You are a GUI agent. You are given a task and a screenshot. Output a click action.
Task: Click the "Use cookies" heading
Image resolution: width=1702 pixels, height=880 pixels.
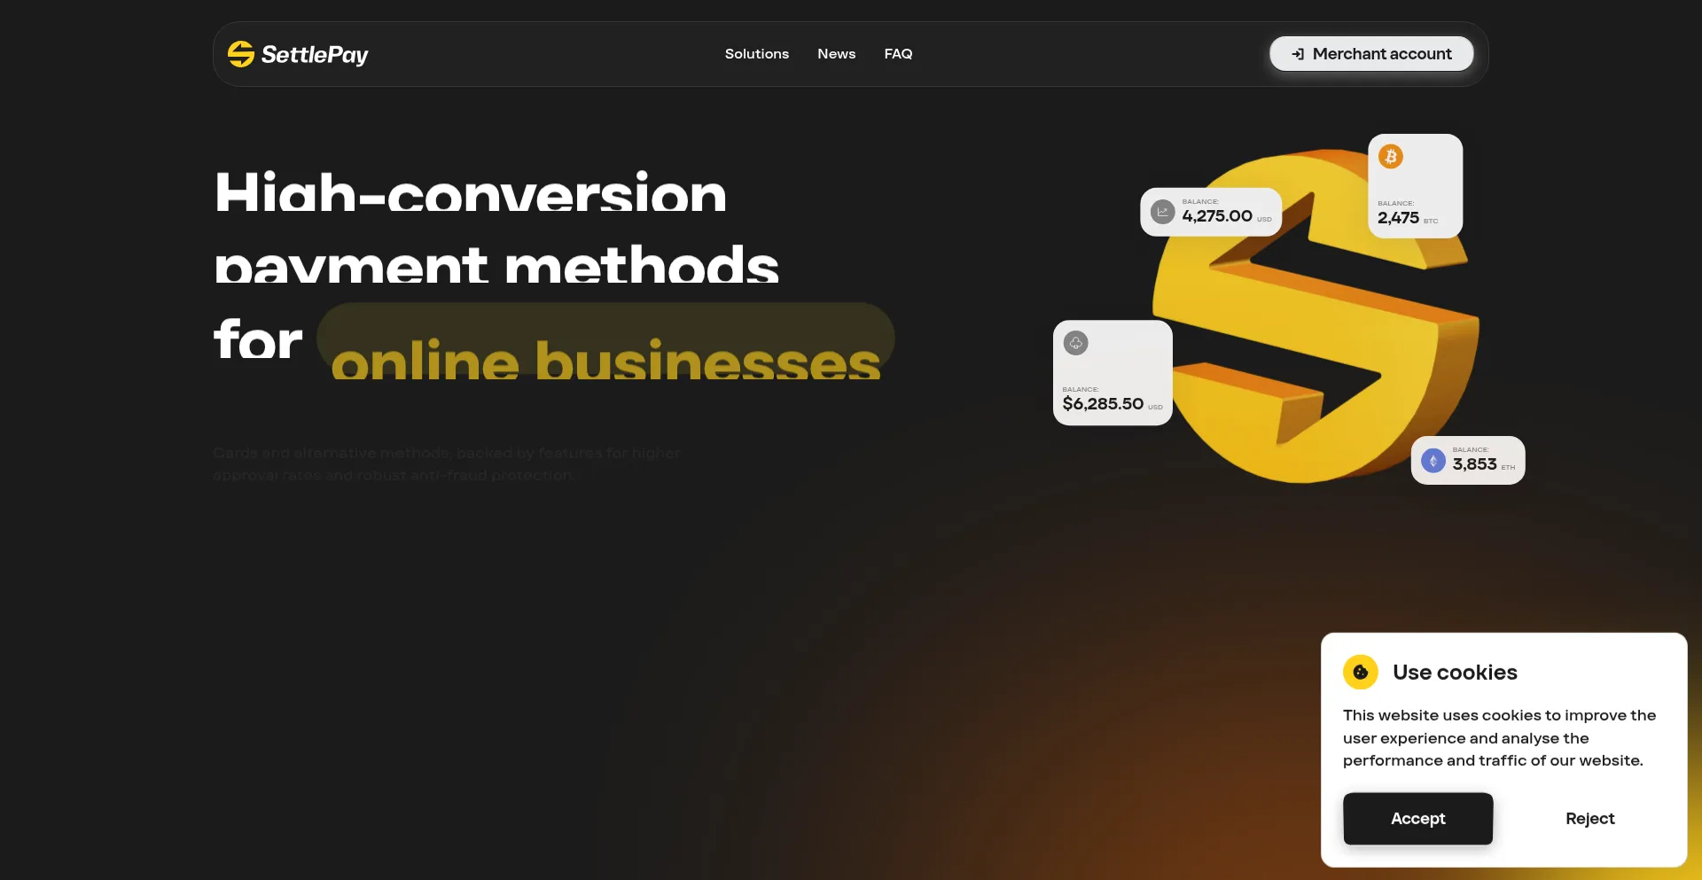tap(1455, 673)
